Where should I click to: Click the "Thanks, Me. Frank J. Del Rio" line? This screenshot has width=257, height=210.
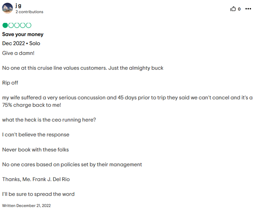tap(37, 179)
